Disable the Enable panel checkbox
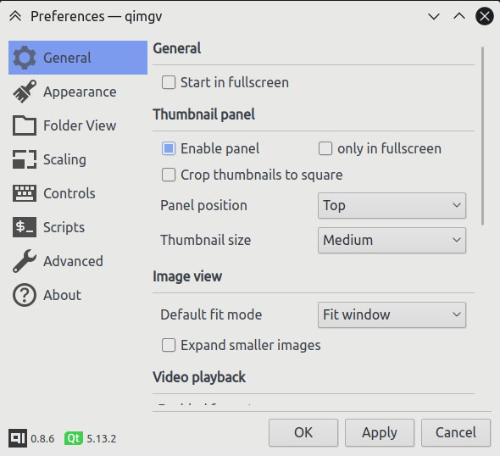500x456 pixels. (x=169, y=148)
